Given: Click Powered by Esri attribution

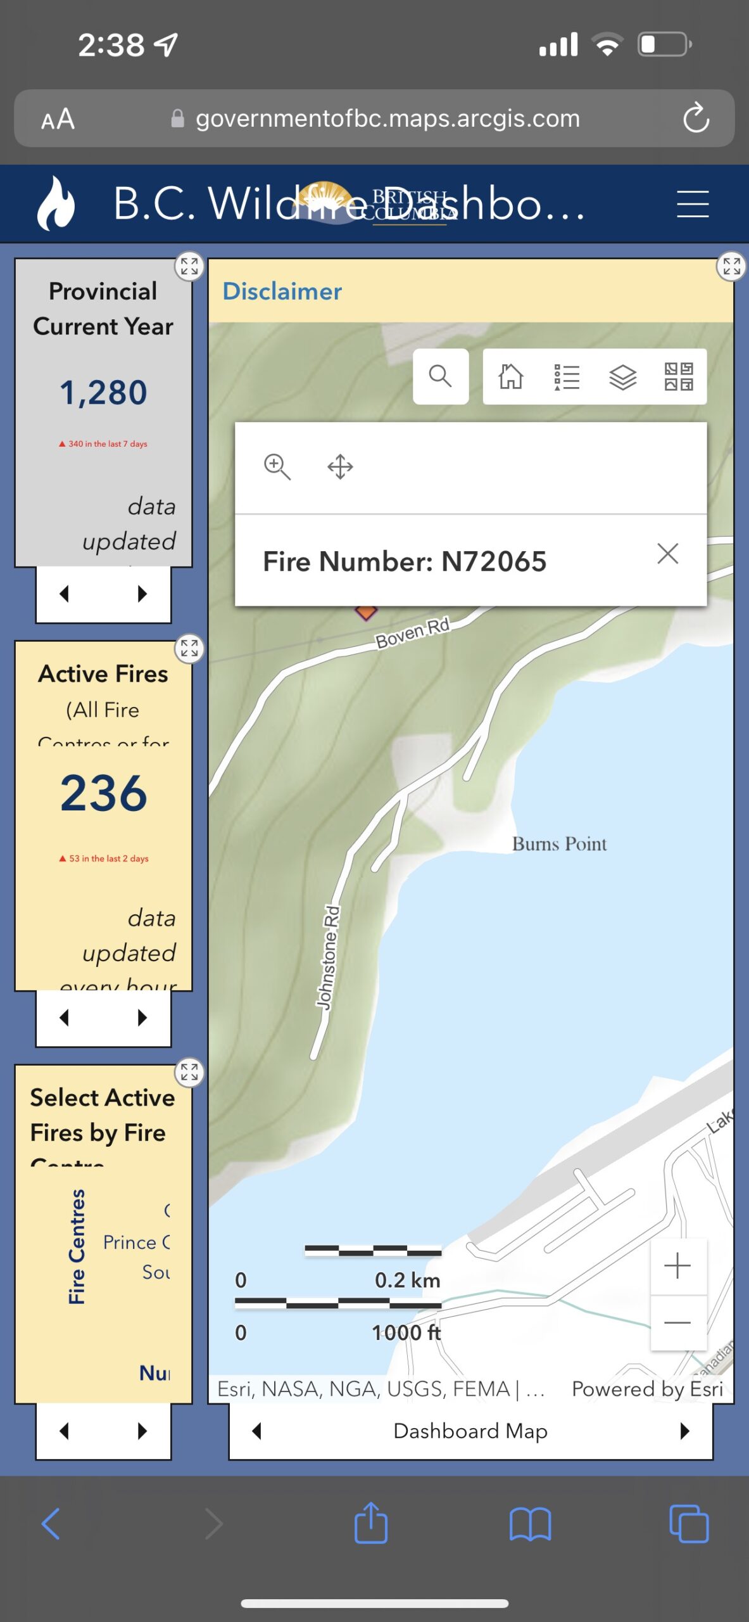Looking at the screenshot, I should (x=647, y=1389).
